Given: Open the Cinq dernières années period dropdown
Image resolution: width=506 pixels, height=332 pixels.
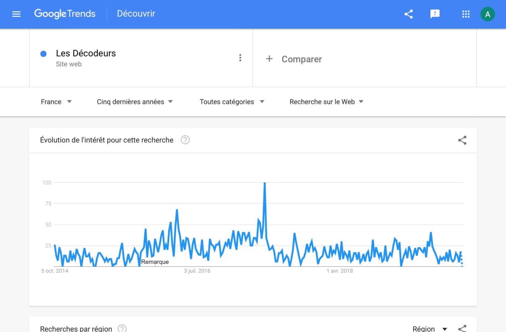Looking at the screenshot, I should [135, 102].
